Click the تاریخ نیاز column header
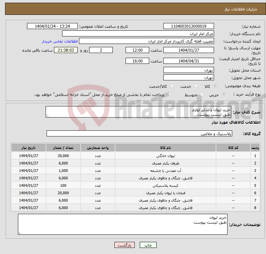The width and height of the screenshot is (266, 254). tap(28, 148)
